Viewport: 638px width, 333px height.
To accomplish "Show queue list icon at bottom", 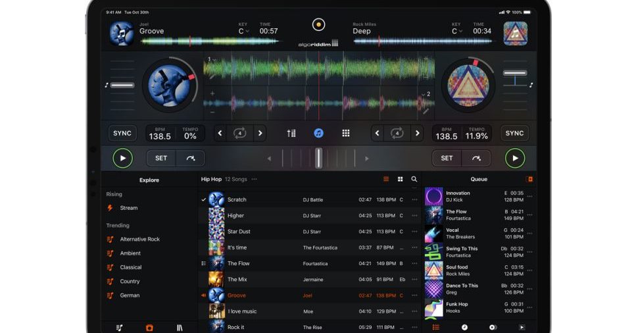I will [436, 327].
